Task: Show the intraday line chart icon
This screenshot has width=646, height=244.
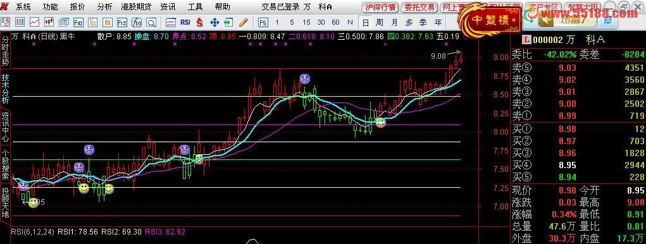Action: [35, 22]
